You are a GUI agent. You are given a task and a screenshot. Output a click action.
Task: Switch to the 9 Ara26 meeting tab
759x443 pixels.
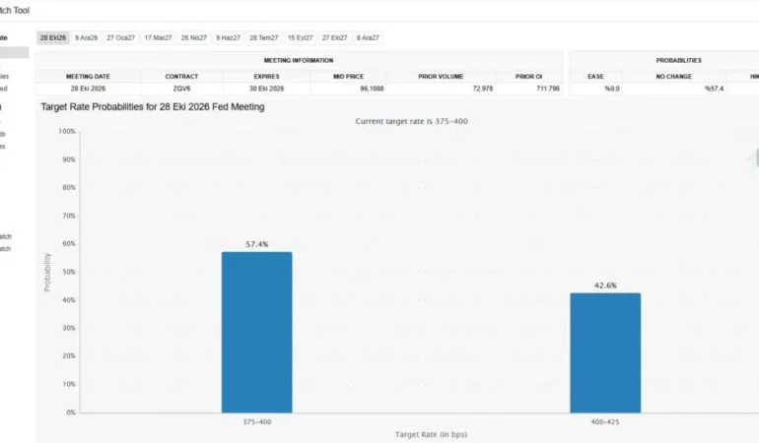click(x=86, y=37)
